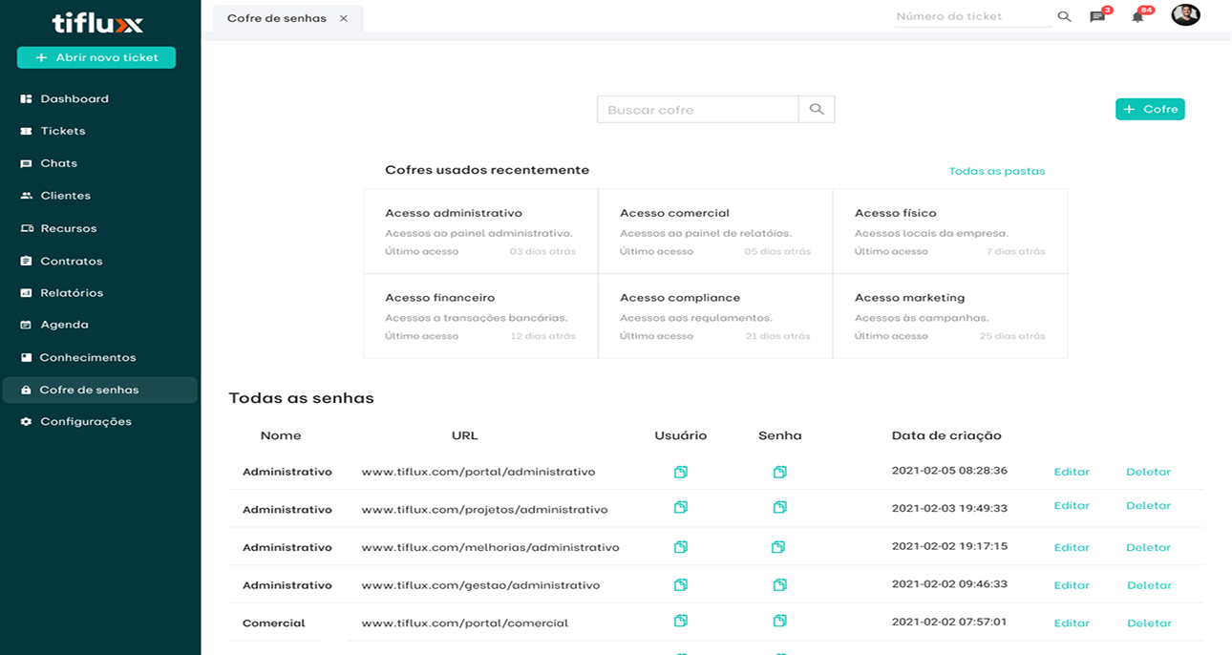Open Configurações in the sidebar
This screenshot has width=1232, height=655.
[x=86, y=422]
